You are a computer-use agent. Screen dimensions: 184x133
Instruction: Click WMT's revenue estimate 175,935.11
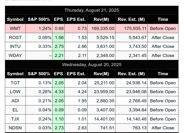tap(131, 28)
